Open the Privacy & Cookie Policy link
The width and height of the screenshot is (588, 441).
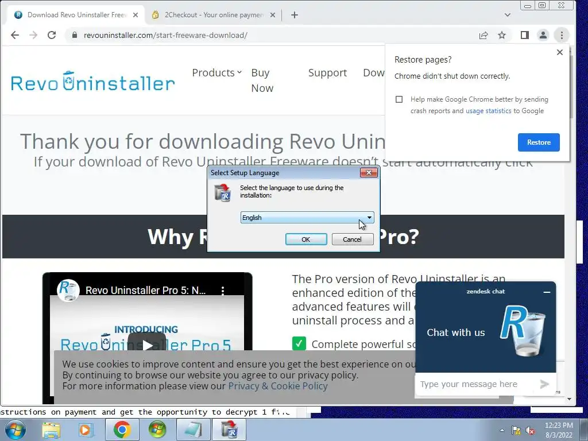coord(278,386)
